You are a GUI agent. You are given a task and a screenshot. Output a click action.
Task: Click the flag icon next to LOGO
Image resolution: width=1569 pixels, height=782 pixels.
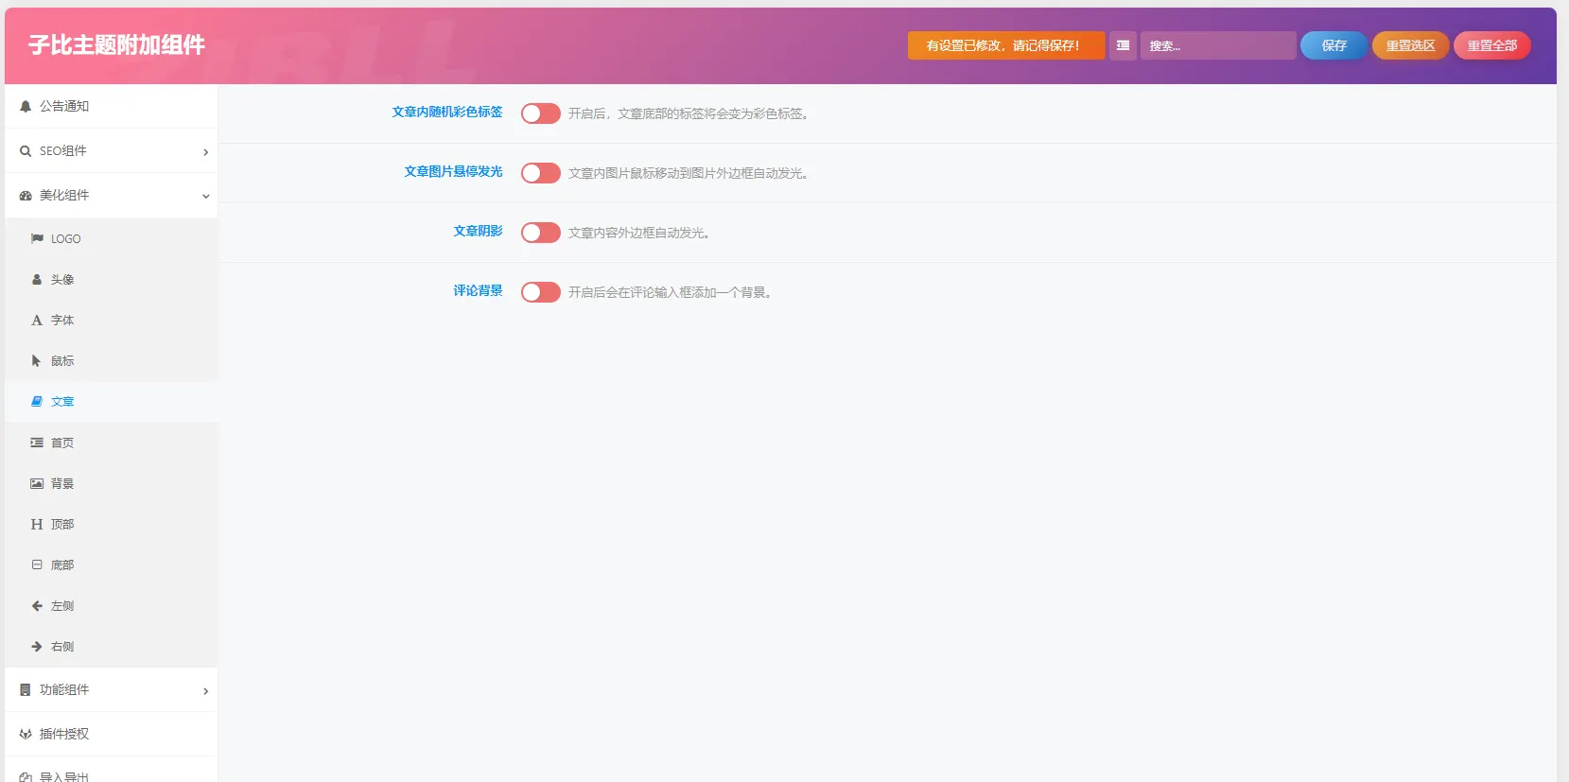coord(37,239)
